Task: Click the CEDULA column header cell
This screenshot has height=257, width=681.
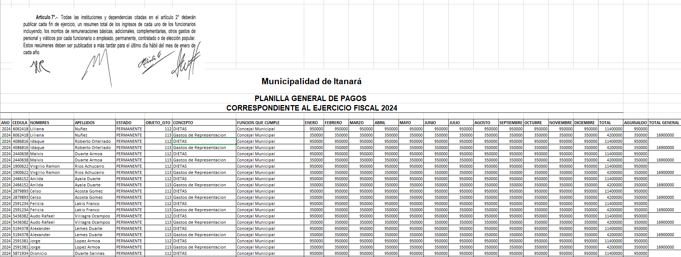Action: click(20, 123)
